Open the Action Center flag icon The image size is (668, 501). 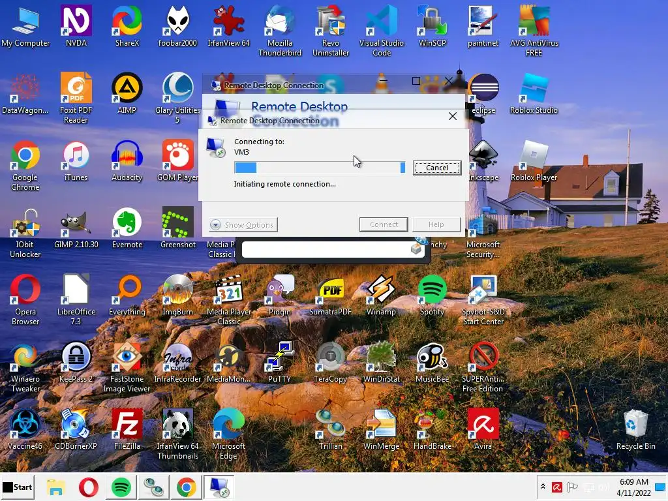pyautogui.click(x=573, y=487)
